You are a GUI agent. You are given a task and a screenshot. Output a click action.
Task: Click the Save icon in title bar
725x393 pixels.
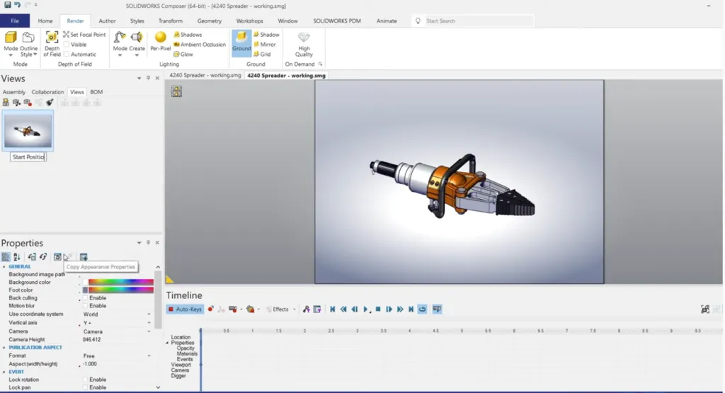pyautogui.click(x=7, y=5)
